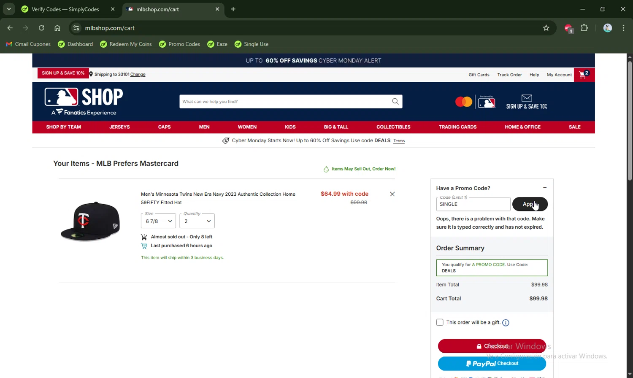Screen dimensions: 633x378
Task: Open the Women menu
Action: pyautogui.click(x=247, y=127)
